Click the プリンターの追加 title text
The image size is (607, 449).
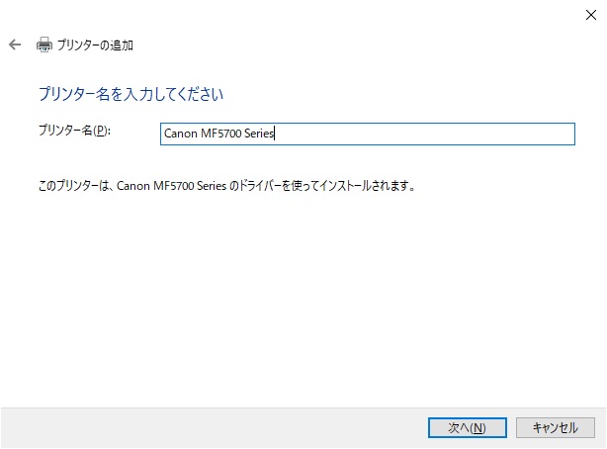coord(95,45)
